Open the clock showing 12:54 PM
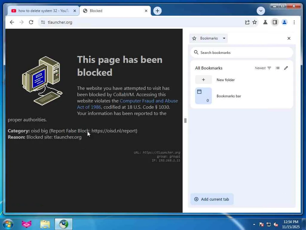Viewport: 306px width, 230px height. click(x=291, y=224)
